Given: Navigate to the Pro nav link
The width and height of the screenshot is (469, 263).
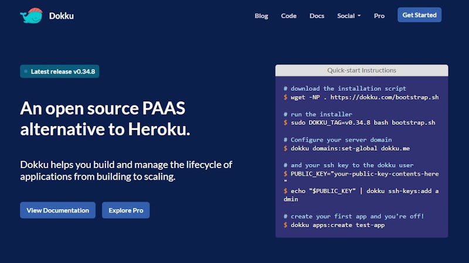Looking at the screenshot, I should pyautogui.click(x=379, y=16).
